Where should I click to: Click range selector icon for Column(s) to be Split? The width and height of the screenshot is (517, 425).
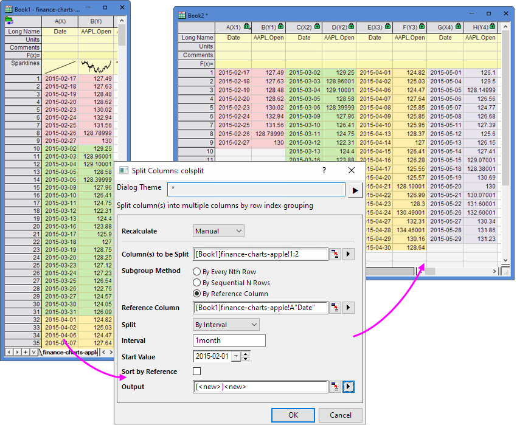point(335,254)
